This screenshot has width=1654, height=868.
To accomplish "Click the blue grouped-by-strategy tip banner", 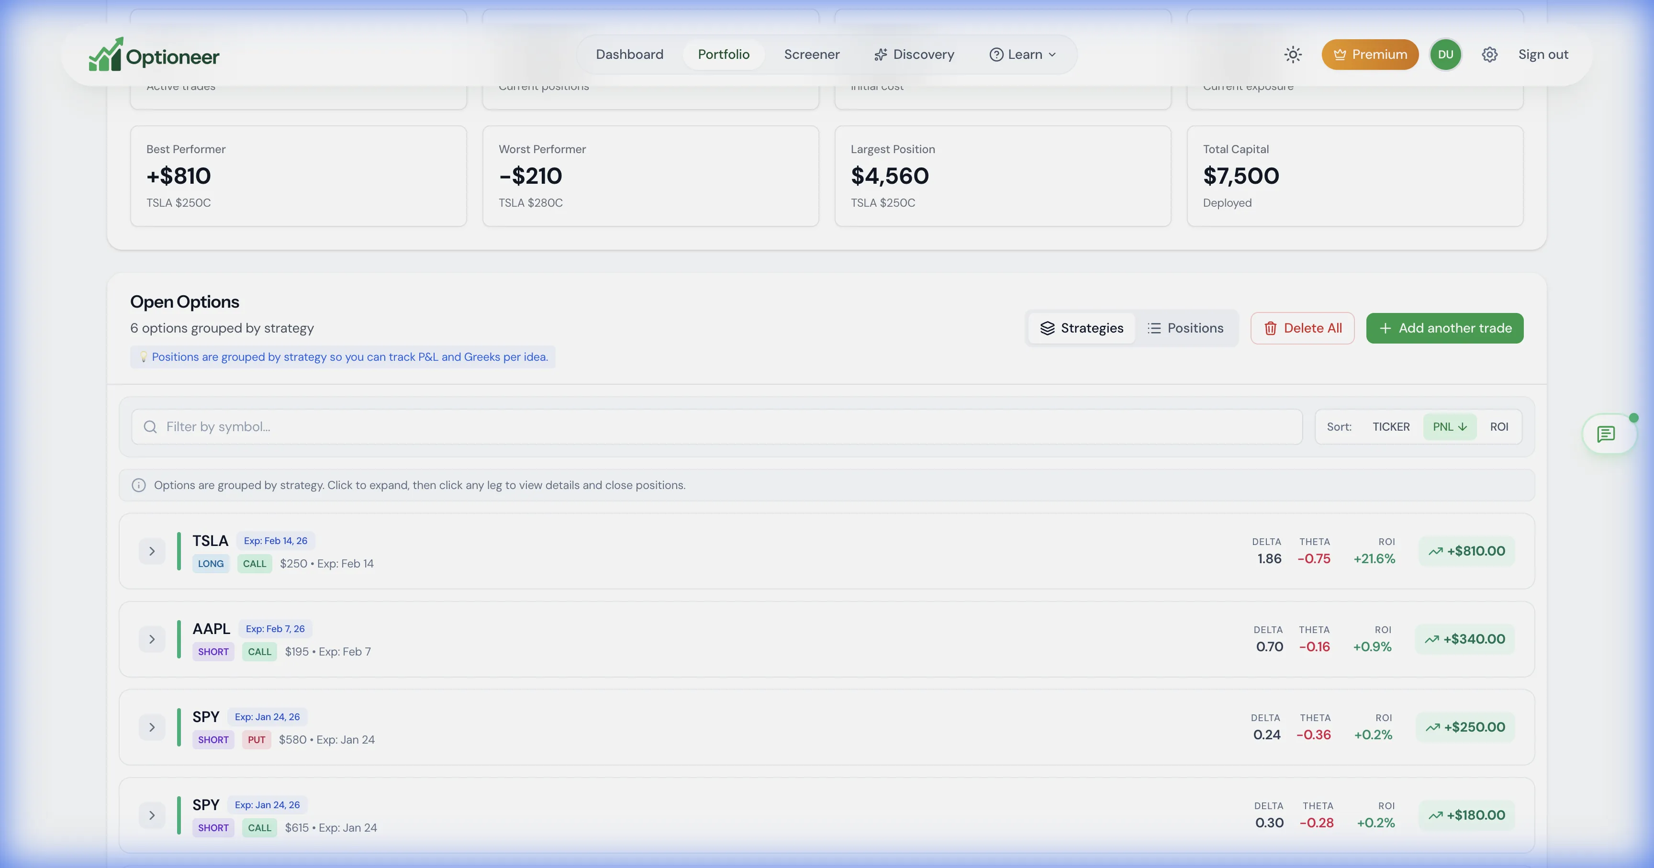I will (343, 357).
